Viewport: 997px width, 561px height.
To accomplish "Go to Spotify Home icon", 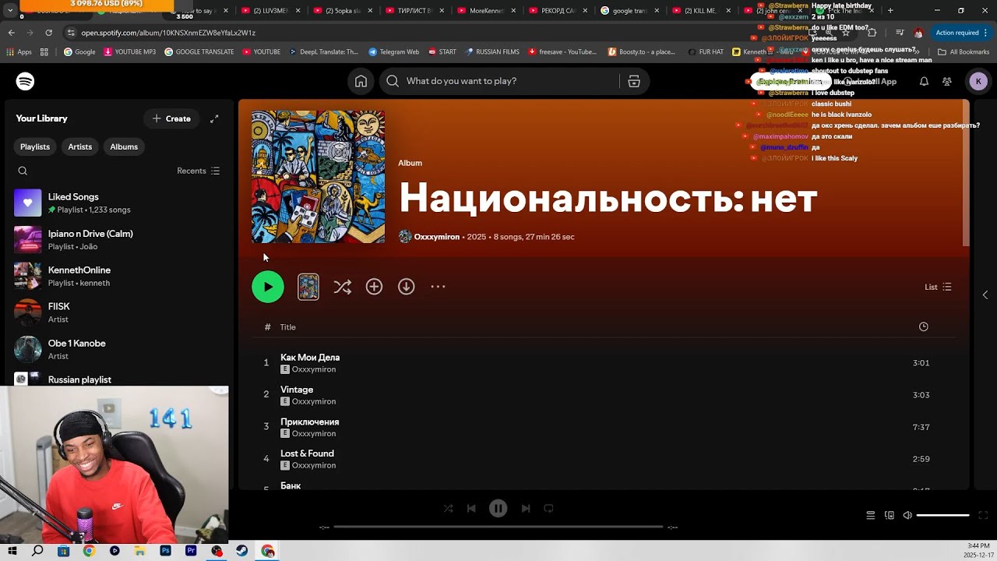I will 361,81.
